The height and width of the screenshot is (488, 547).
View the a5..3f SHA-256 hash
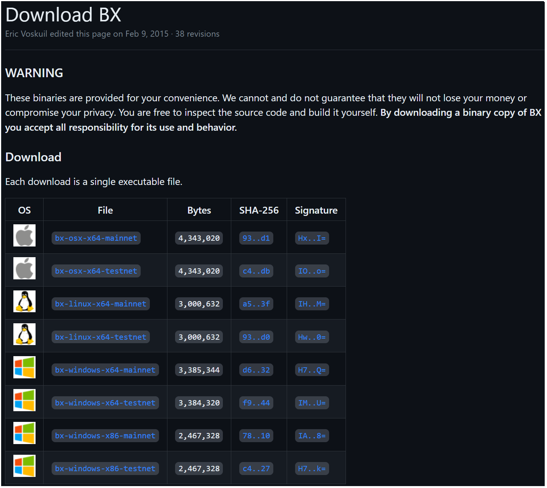(x=256, y=304)
